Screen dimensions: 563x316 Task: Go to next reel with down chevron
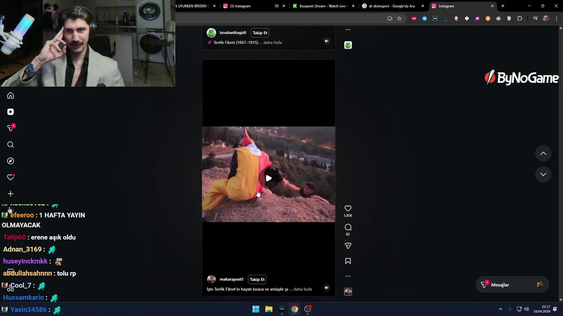pyautogui.click(x=543, y=174)
